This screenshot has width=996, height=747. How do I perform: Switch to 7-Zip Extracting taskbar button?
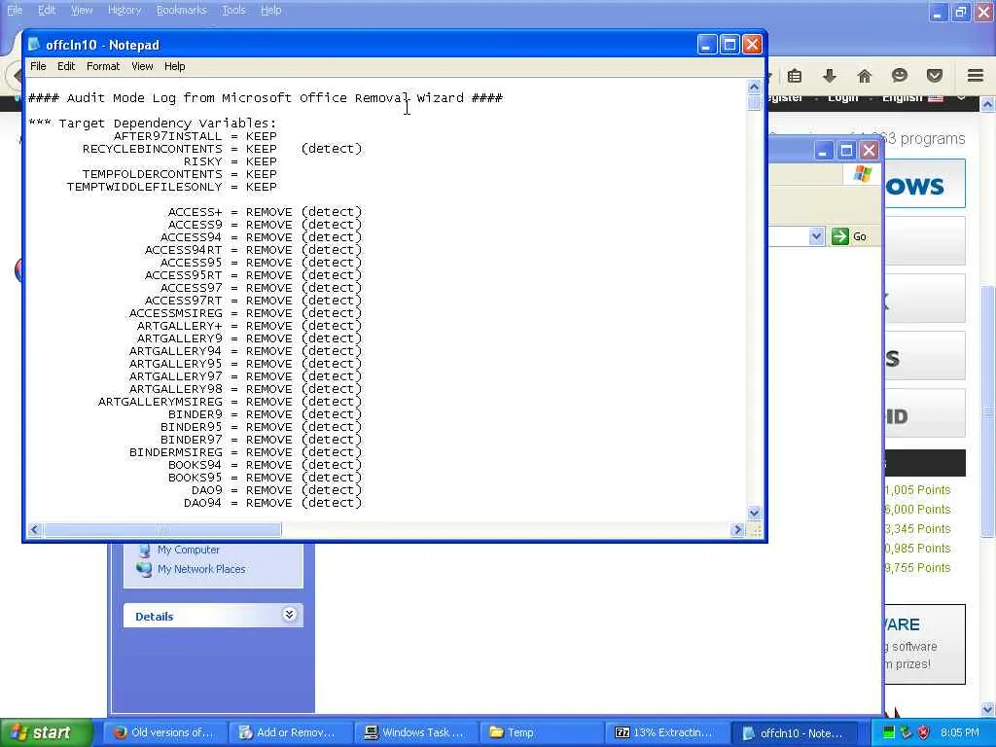(x=665, y=732)
